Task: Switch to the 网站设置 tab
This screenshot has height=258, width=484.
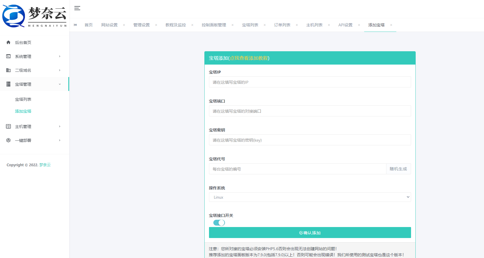Action: [109, 25]
